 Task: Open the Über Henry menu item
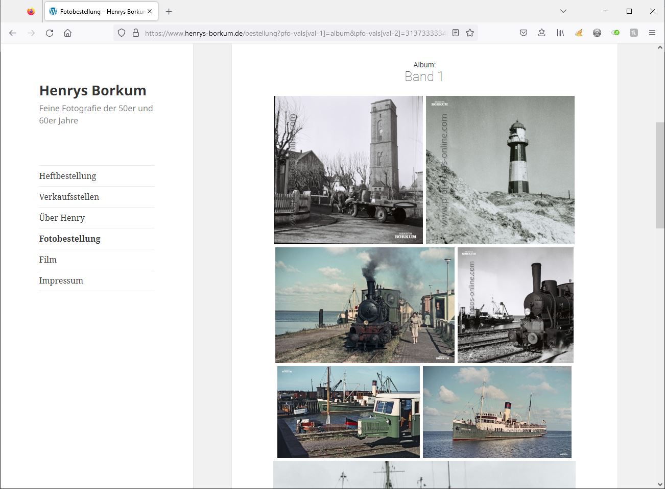click(62, 218)
